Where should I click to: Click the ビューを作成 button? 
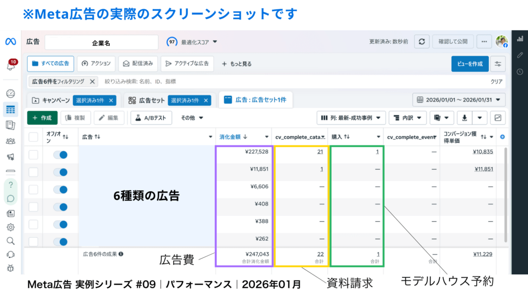470,64
